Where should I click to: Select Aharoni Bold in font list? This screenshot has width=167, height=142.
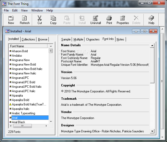[20, 51]
